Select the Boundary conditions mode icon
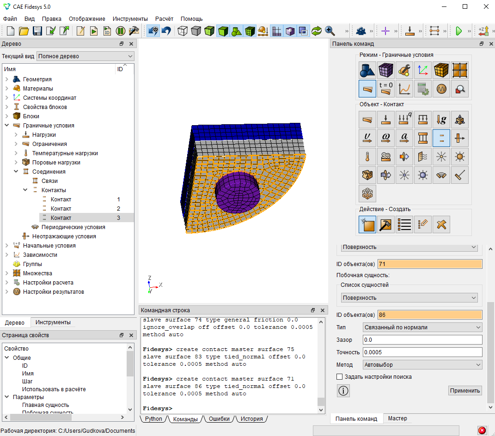495x436 pixels. [367, 89]
